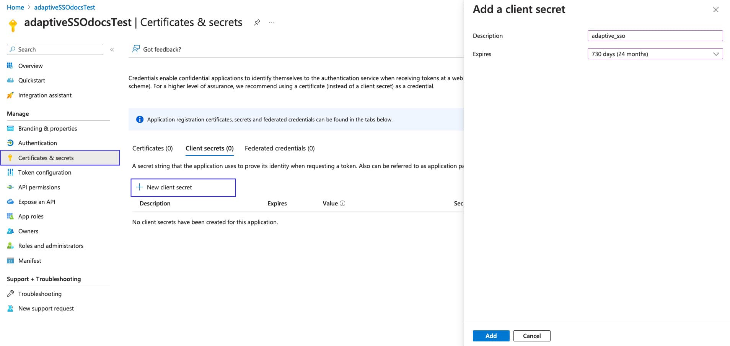Click the Branding & properties icon

pos(10,128)
